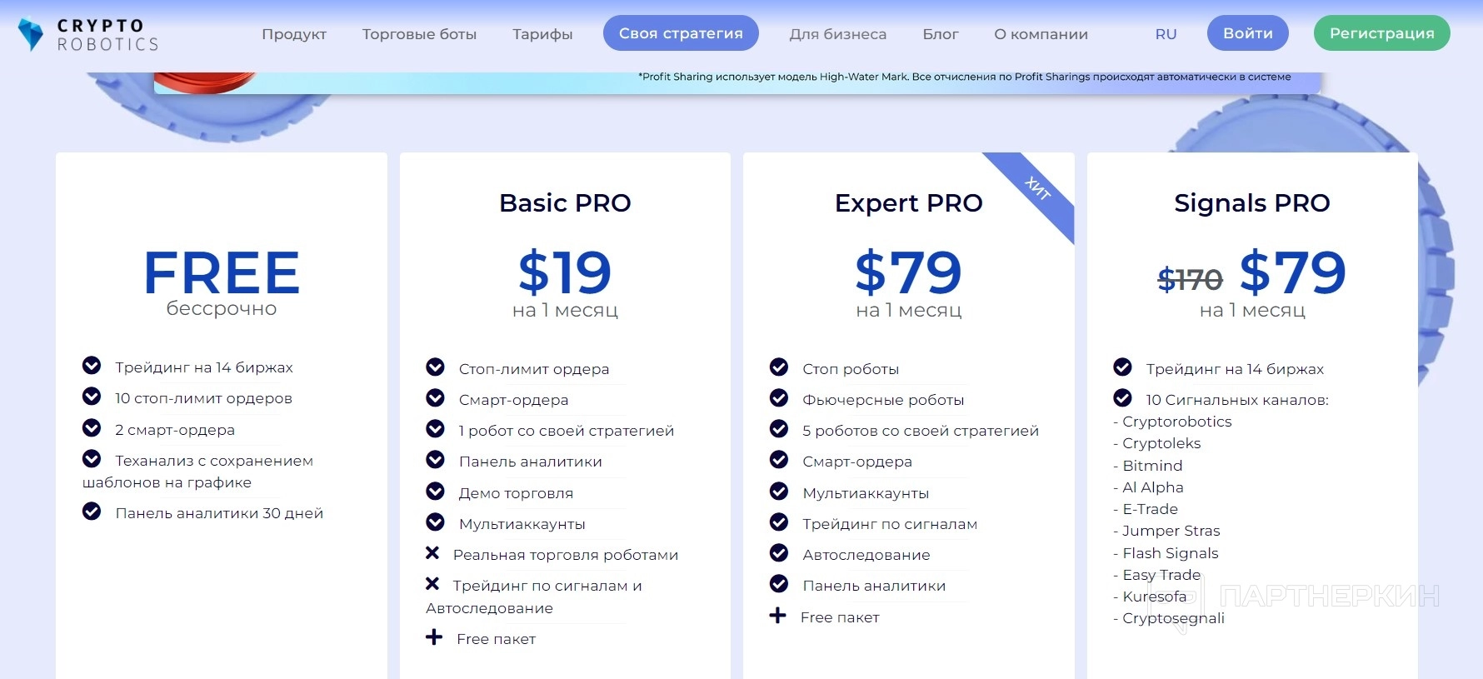Select the Своя стратегия highlighted pill
Viewport: 1483px width, 679px height.
coord(681,33)
